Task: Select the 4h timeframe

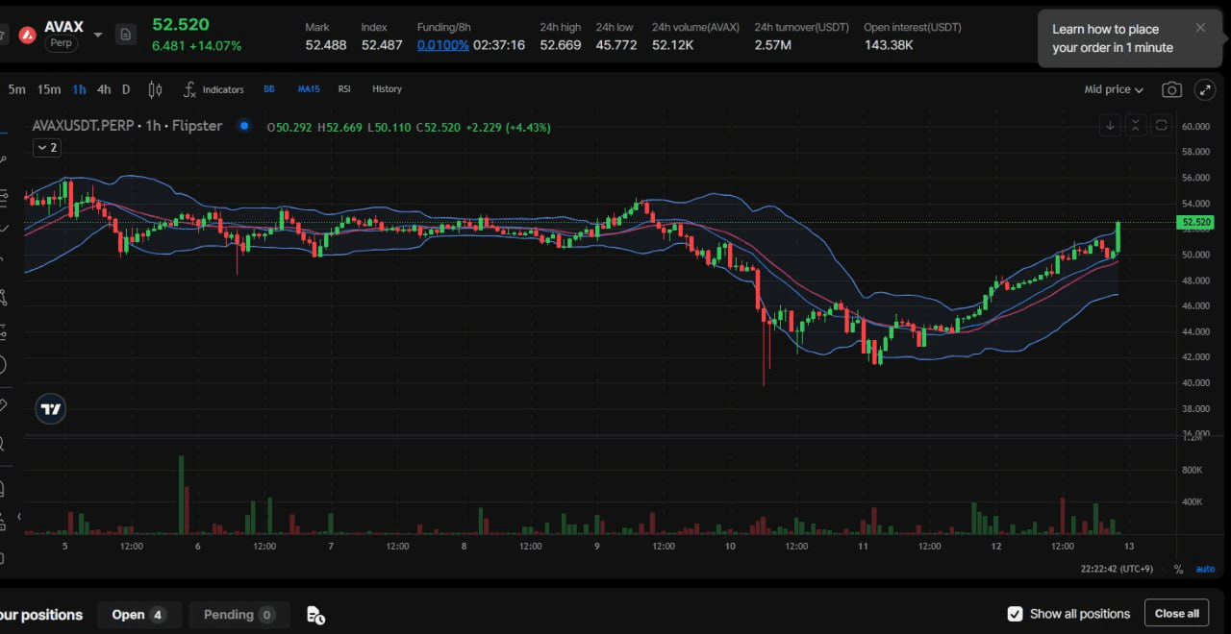Action: coord(104,89)
